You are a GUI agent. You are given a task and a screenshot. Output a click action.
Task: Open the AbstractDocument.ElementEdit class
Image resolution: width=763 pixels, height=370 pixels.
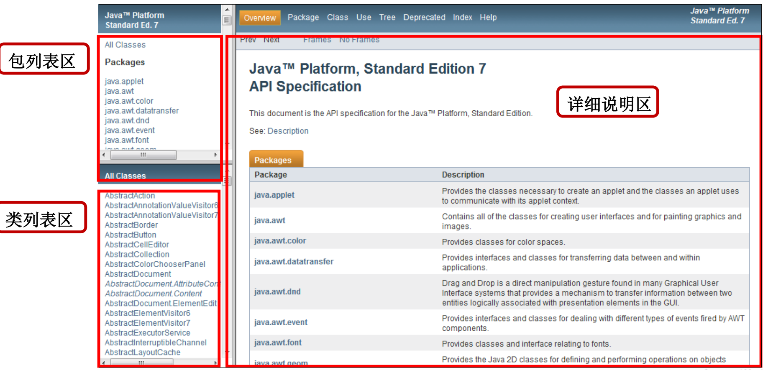[x=161, y=304]
